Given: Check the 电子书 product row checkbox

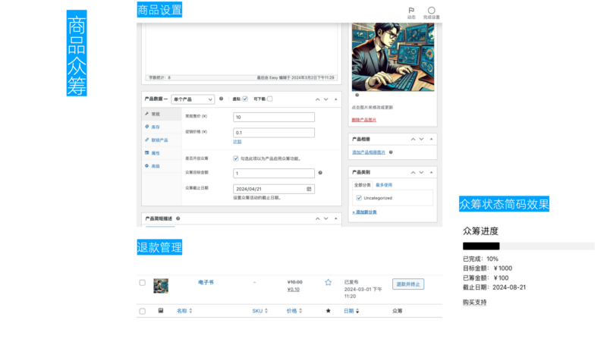Looking at the screenshot, I should point(143,283).
